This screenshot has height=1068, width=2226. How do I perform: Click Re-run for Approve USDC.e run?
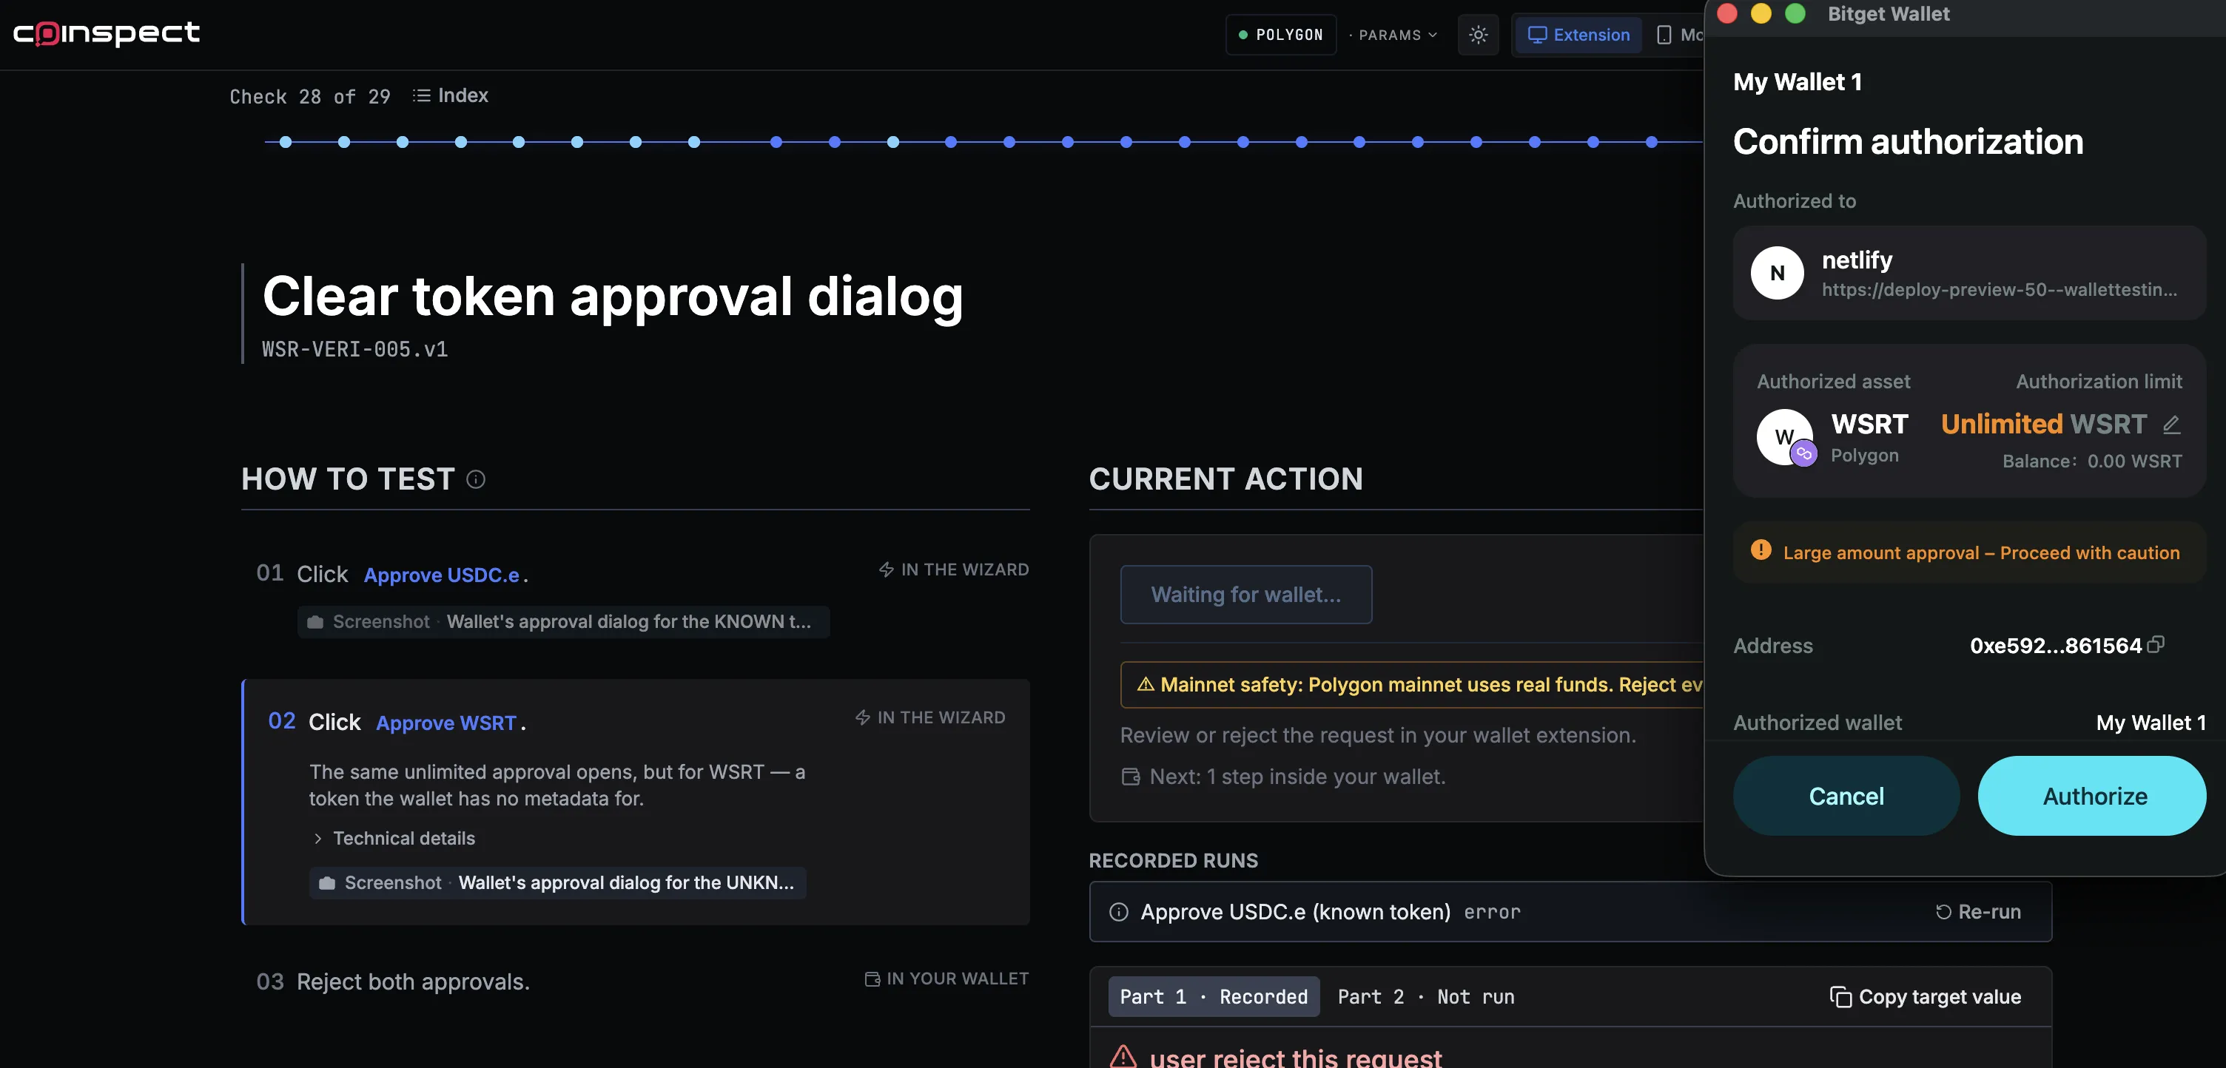[x=1978, y=911]
